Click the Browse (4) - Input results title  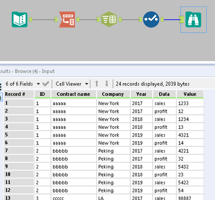click(x=34, y=71)
